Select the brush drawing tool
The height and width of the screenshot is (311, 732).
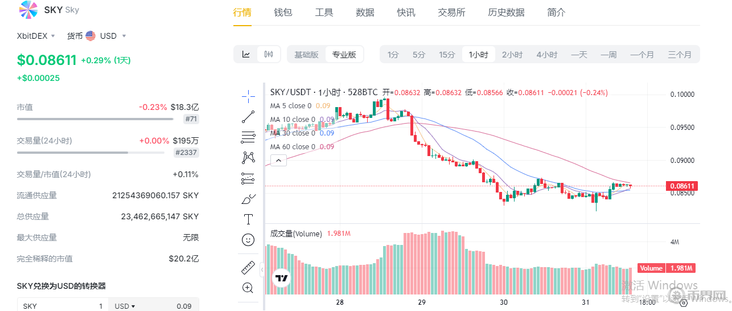click(x=248, y=199)
